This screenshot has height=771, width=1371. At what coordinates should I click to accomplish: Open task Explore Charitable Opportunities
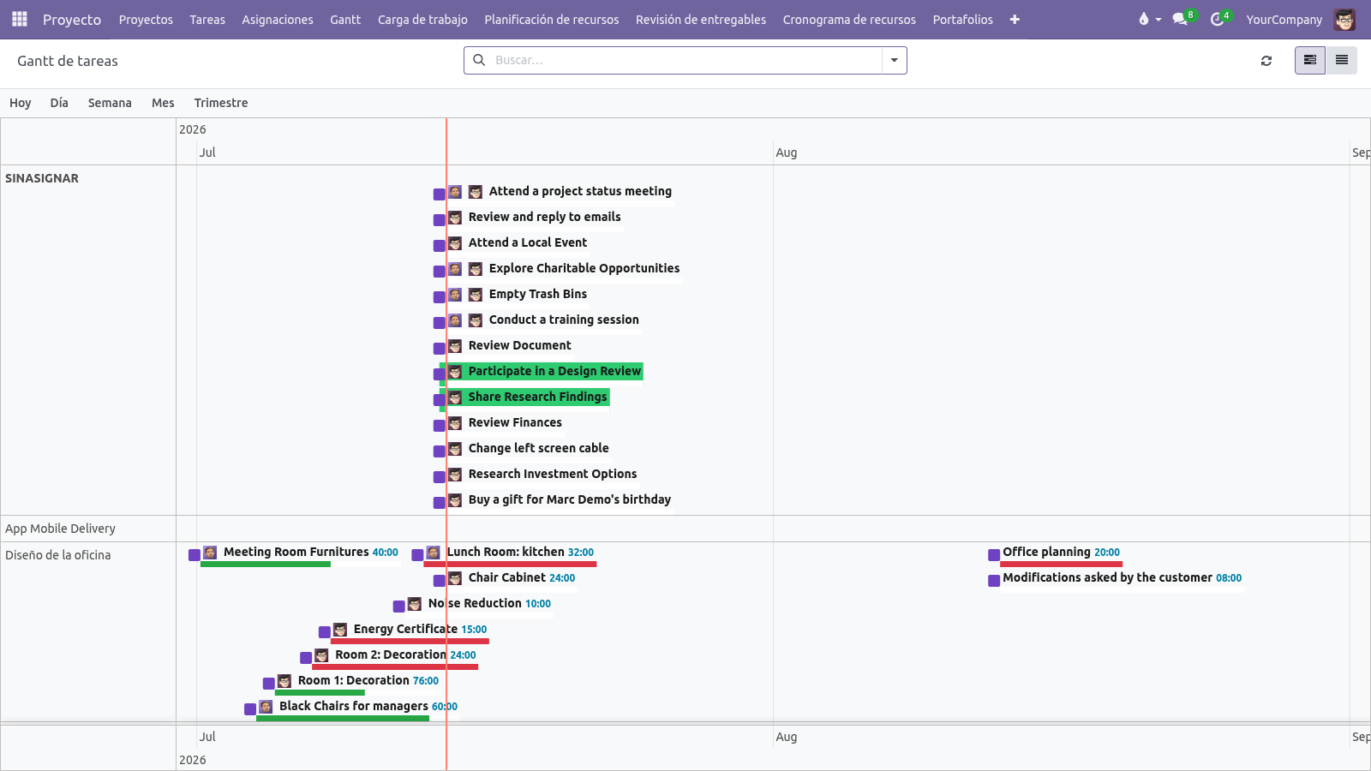[x=584, y=268]
